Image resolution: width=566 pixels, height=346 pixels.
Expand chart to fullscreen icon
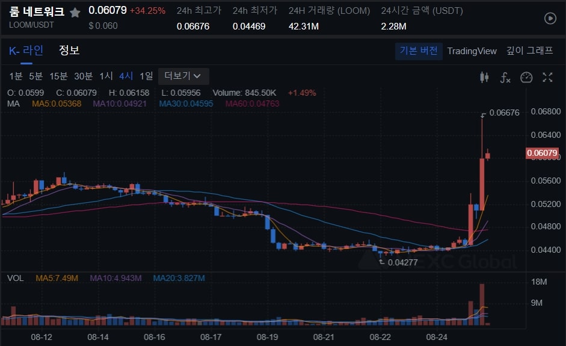point(547,77)
